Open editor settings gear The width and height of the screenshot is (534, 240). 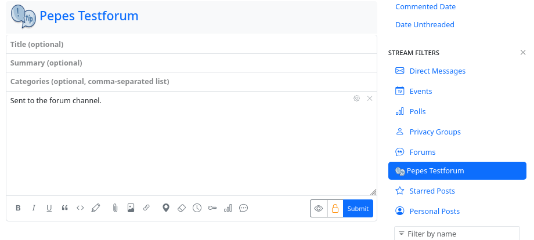[x=357, y=99]
